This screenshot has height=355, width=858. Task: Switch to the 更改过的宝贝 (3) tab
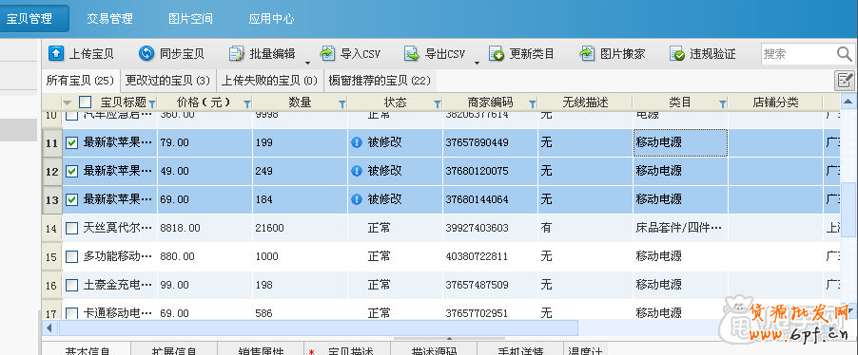click(x=167, y=81)
